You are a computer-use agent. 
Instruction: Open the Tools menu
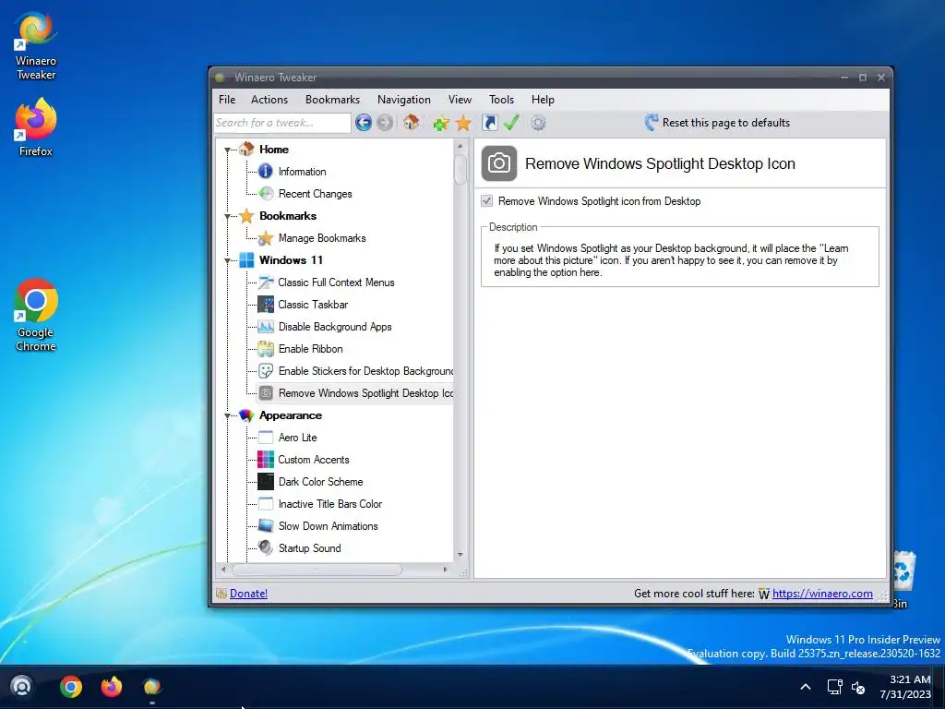coord(501,100)
